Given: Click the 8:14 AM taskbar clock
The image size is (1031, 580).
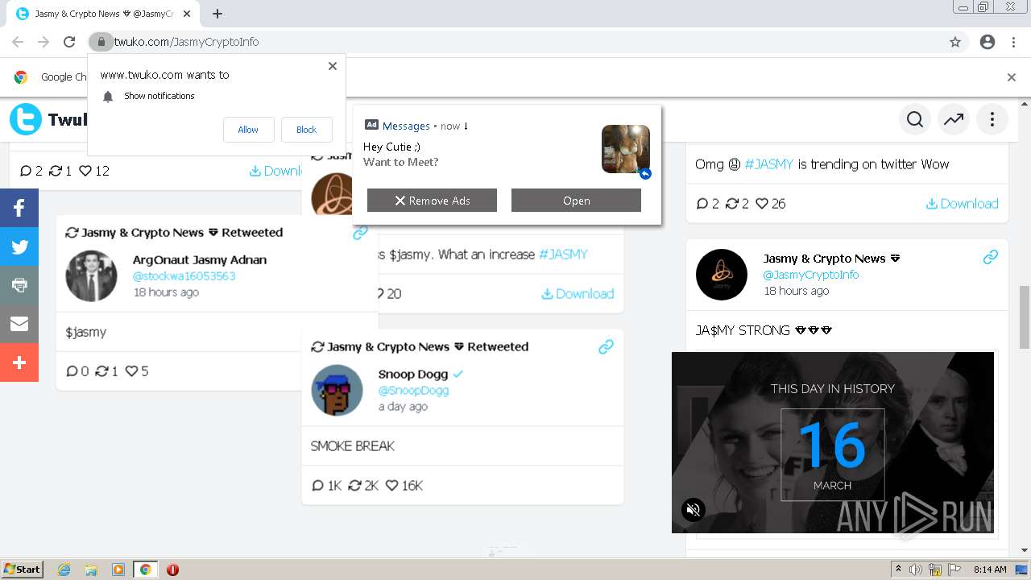Looking at the screenshot, I should (990, 570).
